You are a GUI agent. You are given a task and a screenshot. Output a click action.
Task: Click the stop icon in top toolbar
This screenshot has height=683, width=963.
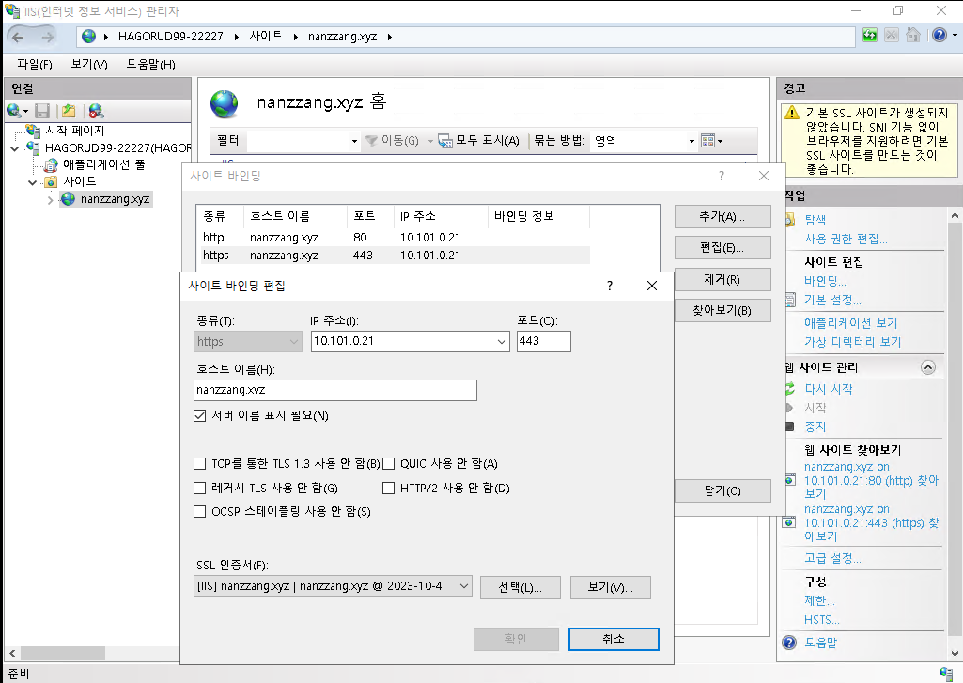coord(892,35)
